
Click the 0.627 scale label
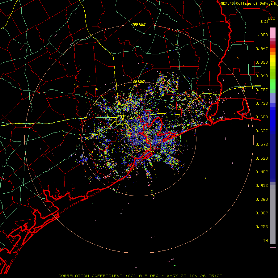click(x=262, y=131)
